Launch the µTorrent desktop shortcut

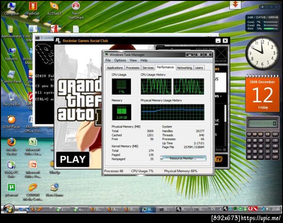pyautogui.click(x=11, y=190)
